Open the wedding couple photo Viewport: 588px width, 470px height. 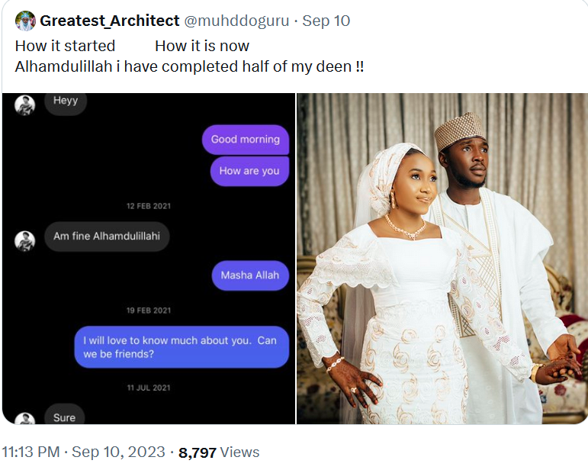(442, 258)
